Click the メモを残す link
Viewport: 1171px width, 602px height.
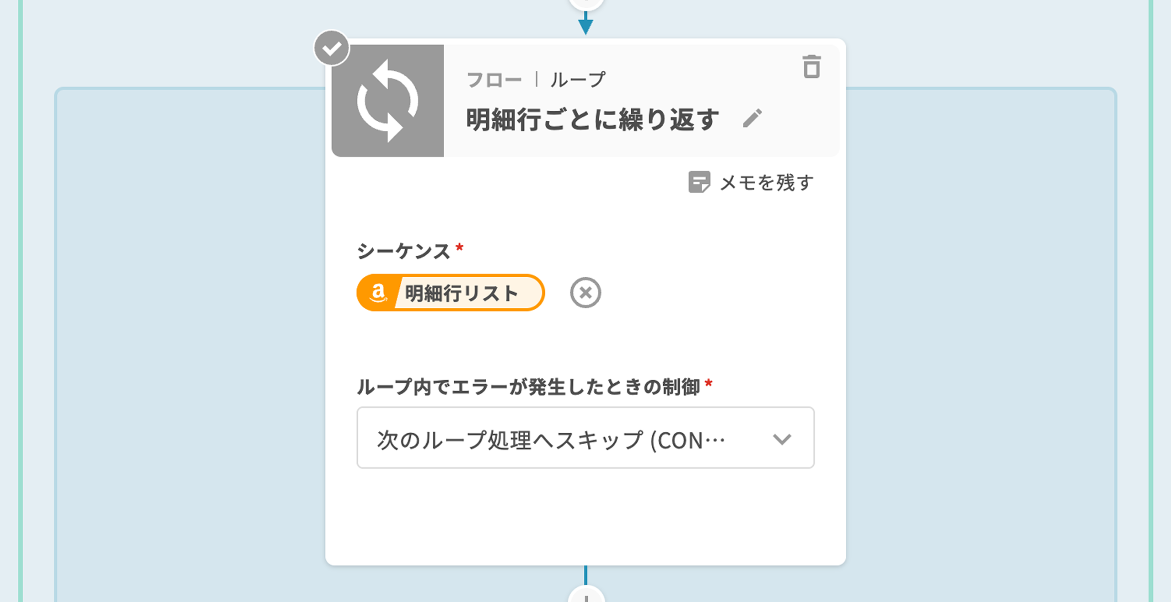point(767,183)
